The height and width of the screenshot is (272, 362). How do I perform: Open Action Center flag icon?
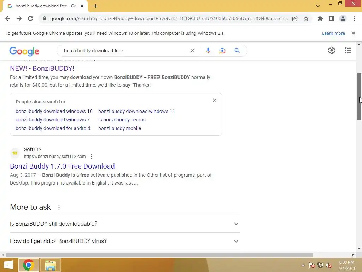312,265
